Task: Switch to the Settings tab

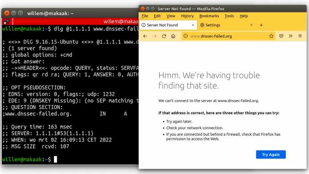Action: [226, 25]
